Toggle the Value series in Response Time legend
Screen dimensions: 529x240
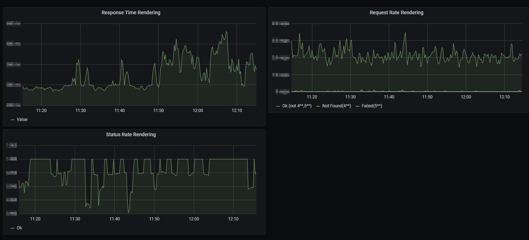coord(22,119)
